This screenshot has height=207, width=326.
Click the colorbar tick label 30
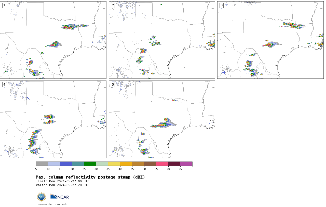96,169
